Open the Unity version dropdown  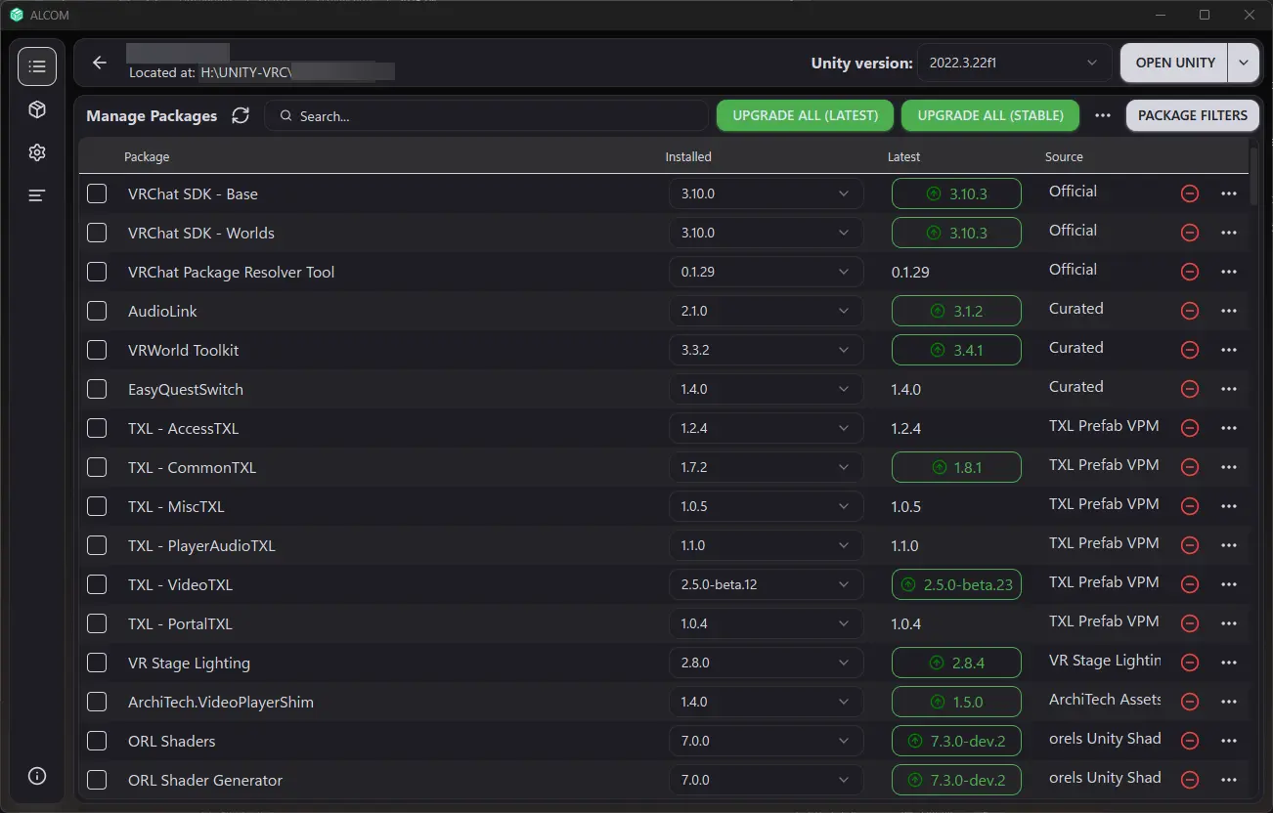(1014, 63)
